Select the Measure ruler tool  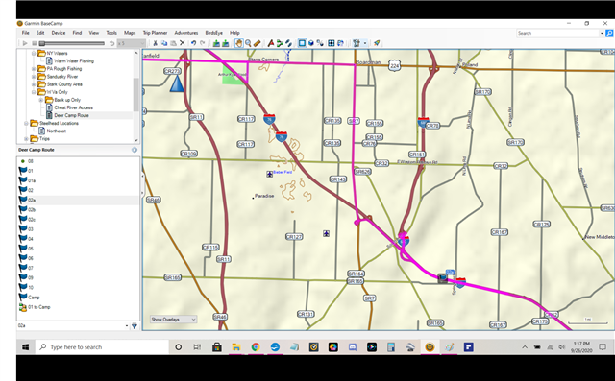[257, 43]
